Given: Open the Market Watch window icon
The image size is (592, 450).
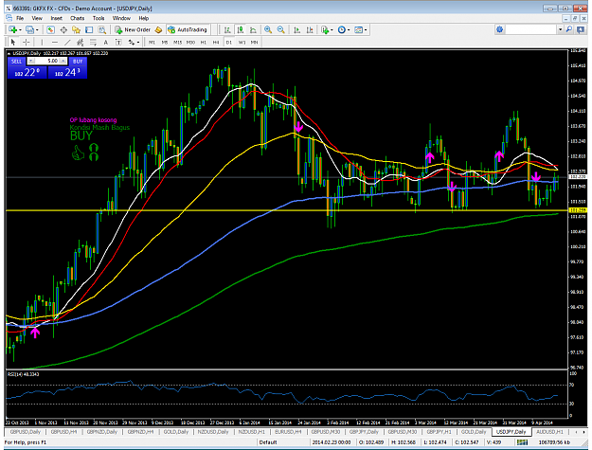Looking at the screenshot, I should pyautogui.click(x=50, y=29).
